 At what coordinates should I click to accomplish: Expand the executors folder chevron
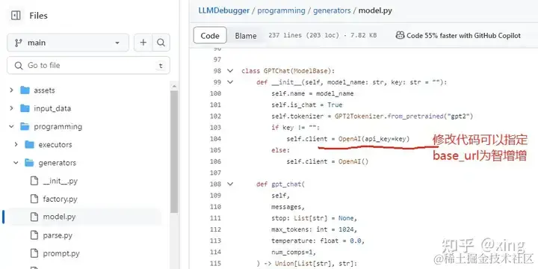click(16, 144)
